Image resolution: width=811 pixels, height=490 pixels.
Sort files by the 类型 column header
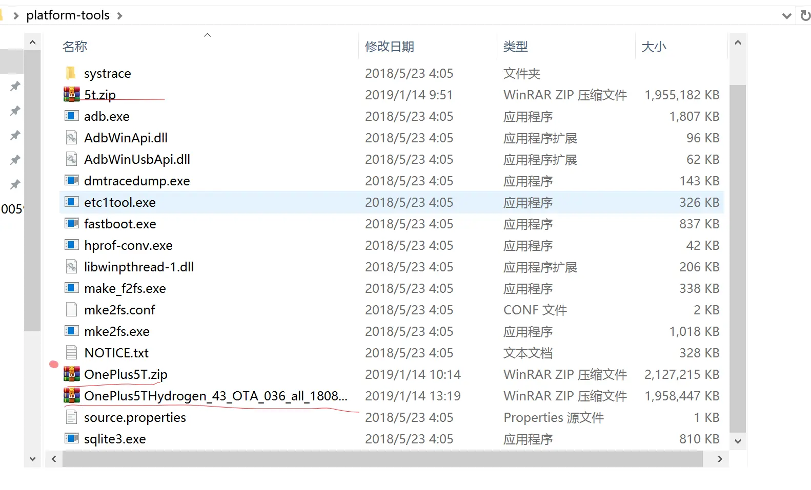point(515,47)
